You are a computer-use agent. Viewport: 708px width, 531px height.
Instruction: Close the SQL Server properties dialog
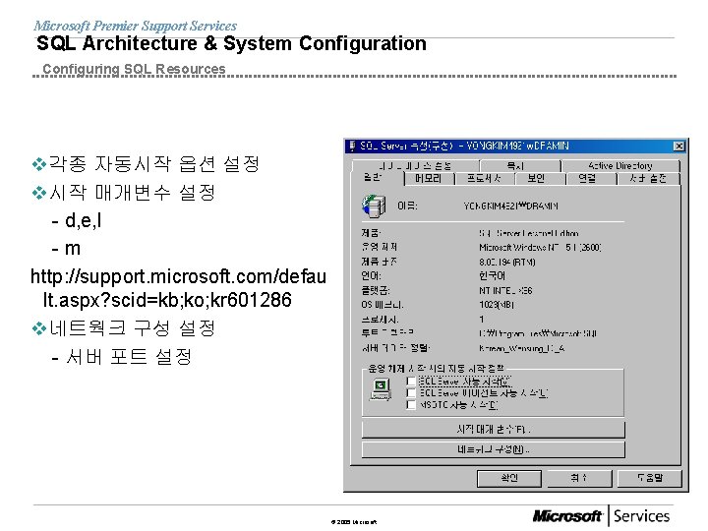[678, 146]
